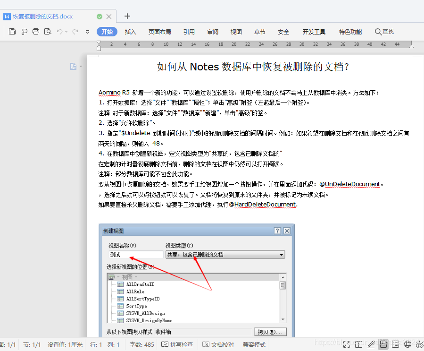
Task: Click the view list scrollbar down arrow
Action: (x=283, y=319)
